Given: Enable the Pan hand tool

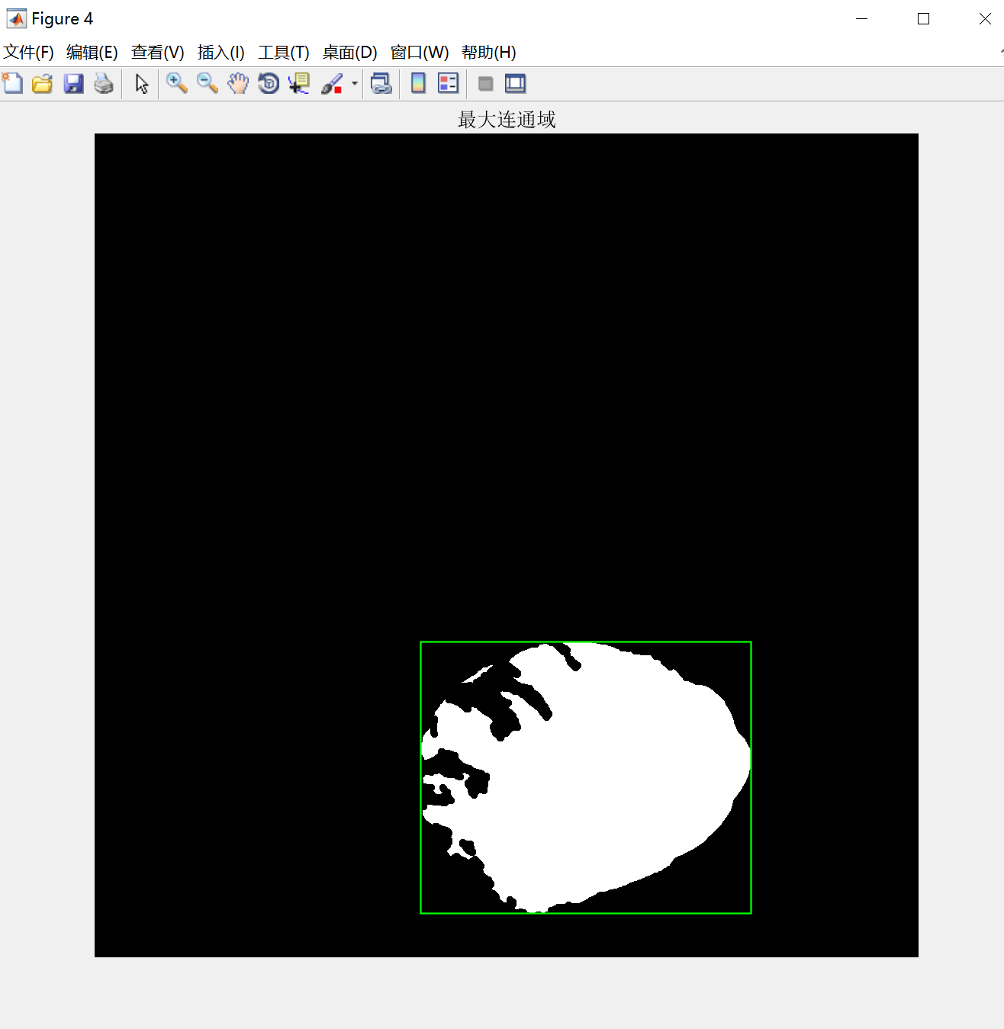Looking at the screenshot, I should pyautogui.click(x=238, y=84).
